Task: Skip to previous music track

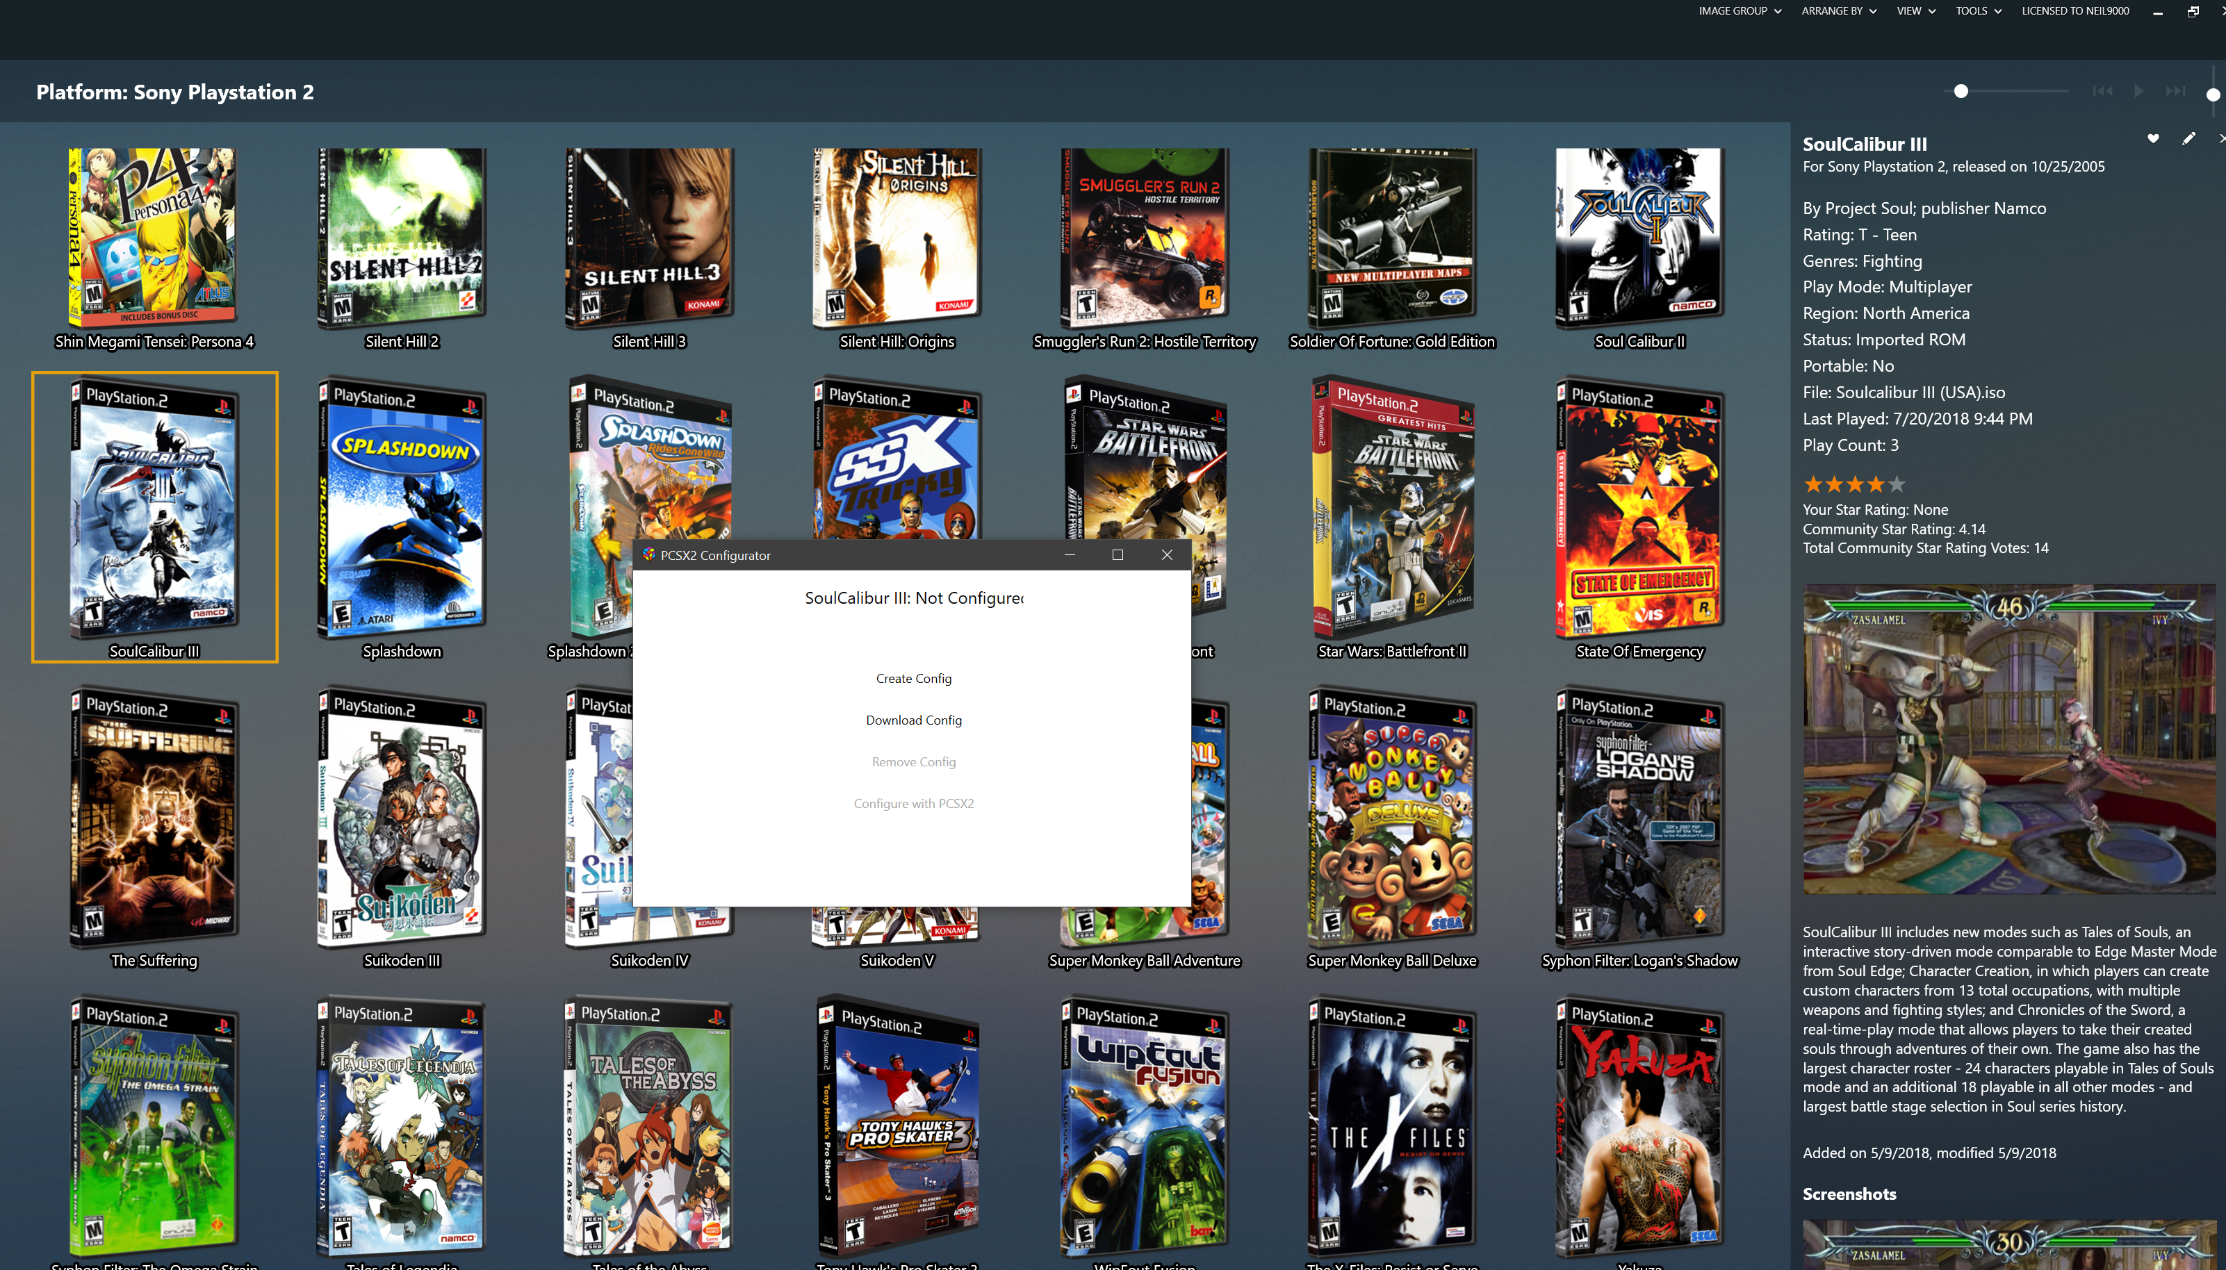Action: 2102,92
